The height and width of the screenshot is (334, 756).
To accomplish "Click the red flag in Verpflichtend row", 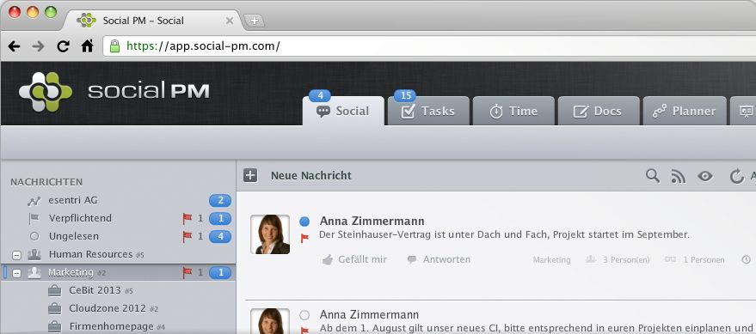I will pos(187,218).
